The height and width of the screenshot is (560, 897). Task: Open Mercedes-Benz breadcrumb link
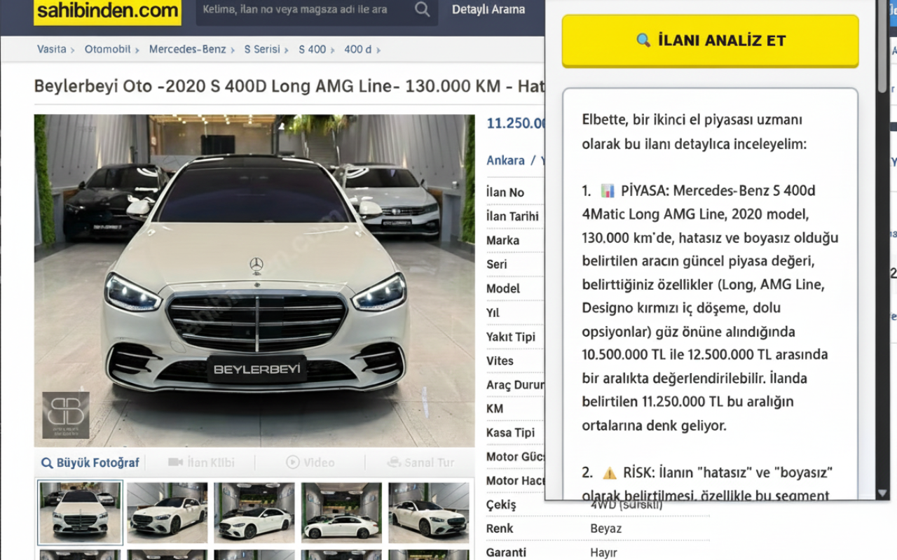click(188, 49)
